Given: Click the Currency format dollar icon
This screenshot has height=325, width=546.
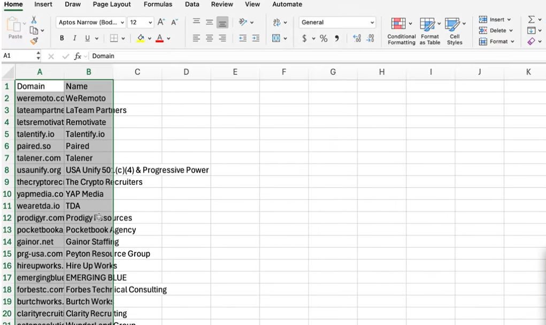Looking at the screenshot, I should pyautogui.click(x=303, y=39).
